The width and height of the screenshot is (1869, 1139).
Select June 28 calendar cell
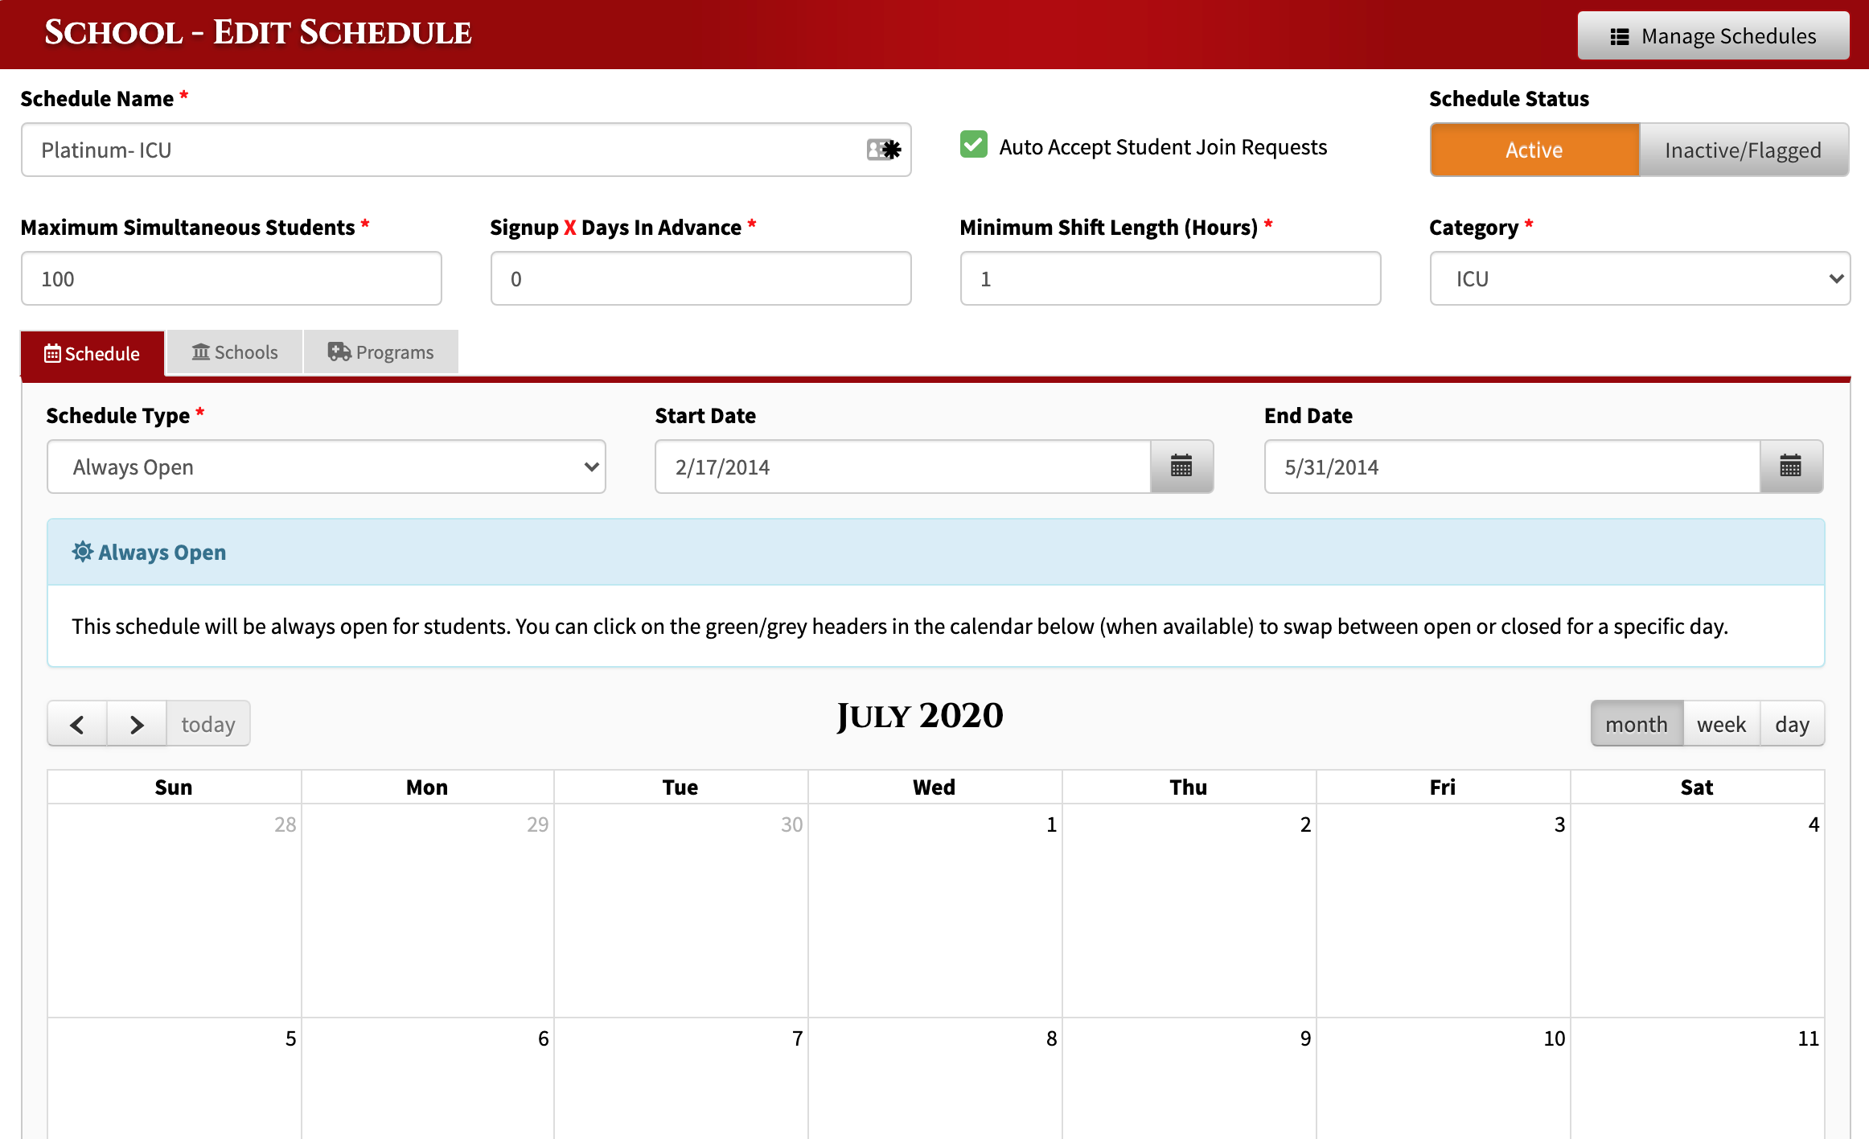pyautogui.click(x=175, y=911)
